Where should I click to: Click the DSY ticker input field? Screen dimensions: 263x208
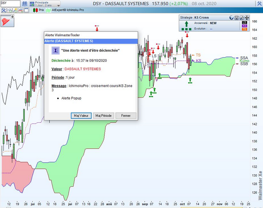9,4
